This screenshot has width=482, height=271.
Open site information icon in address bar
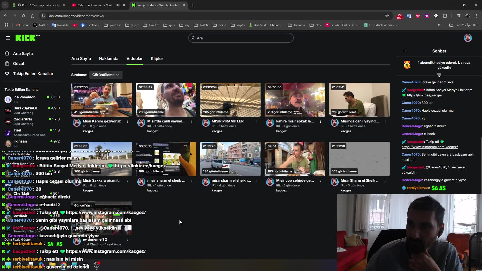[x=43, y=16]
